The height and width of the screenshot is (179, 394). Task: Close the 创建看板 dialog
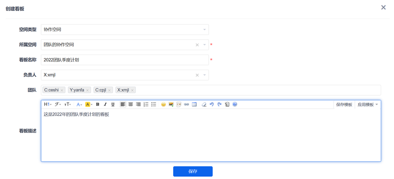point(384,7)
